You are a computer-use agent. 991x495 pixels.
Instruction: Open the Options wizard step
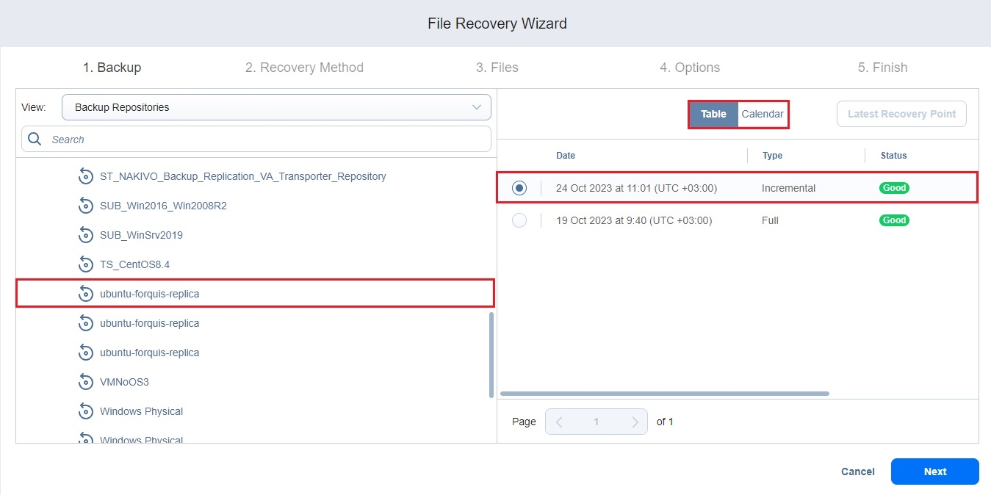(689, 68)
